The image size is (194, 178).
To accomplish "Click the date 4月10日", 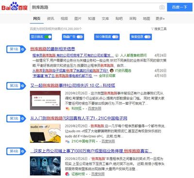I will (x=161, y=76).
